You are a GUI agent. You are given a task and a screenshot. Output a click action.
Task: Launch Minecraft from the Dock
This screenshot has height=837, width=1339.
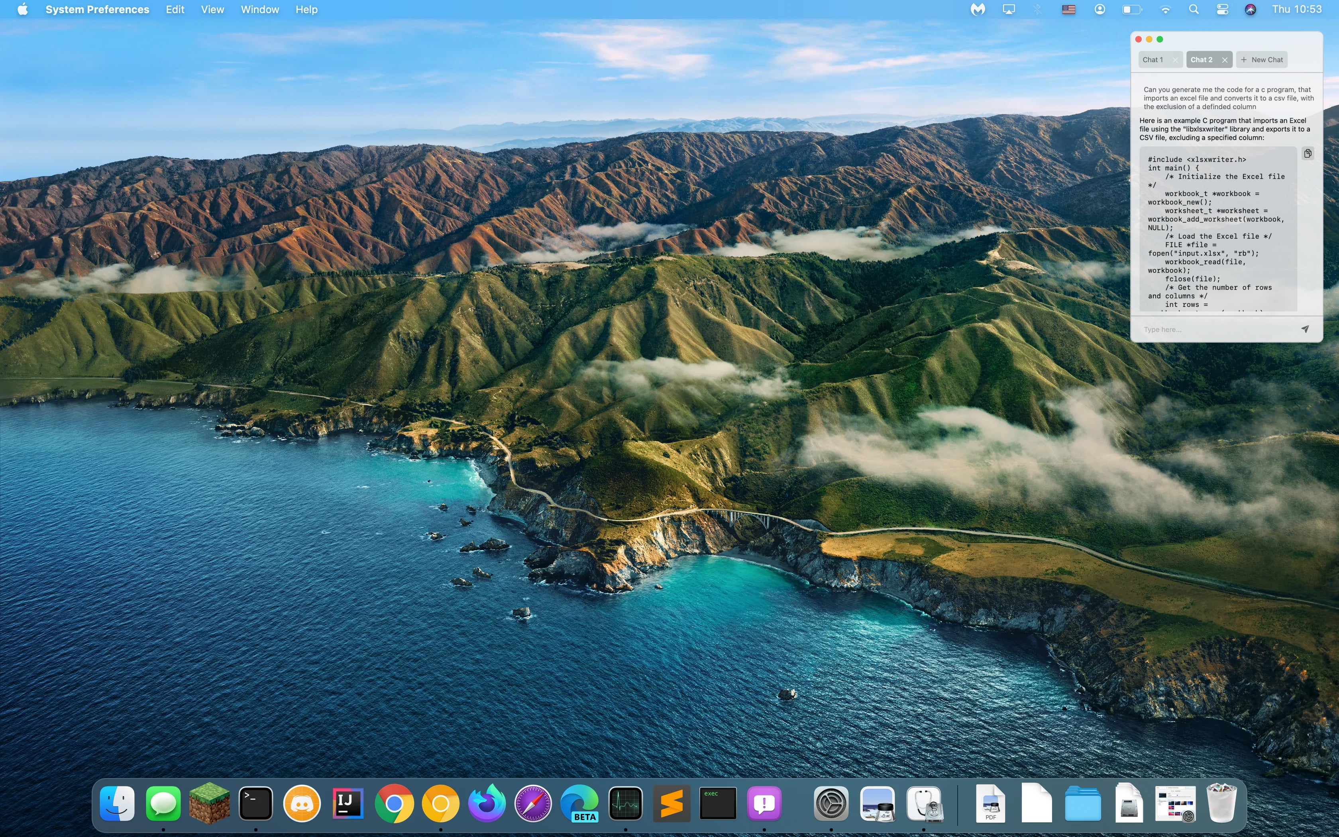pos(209,803)
